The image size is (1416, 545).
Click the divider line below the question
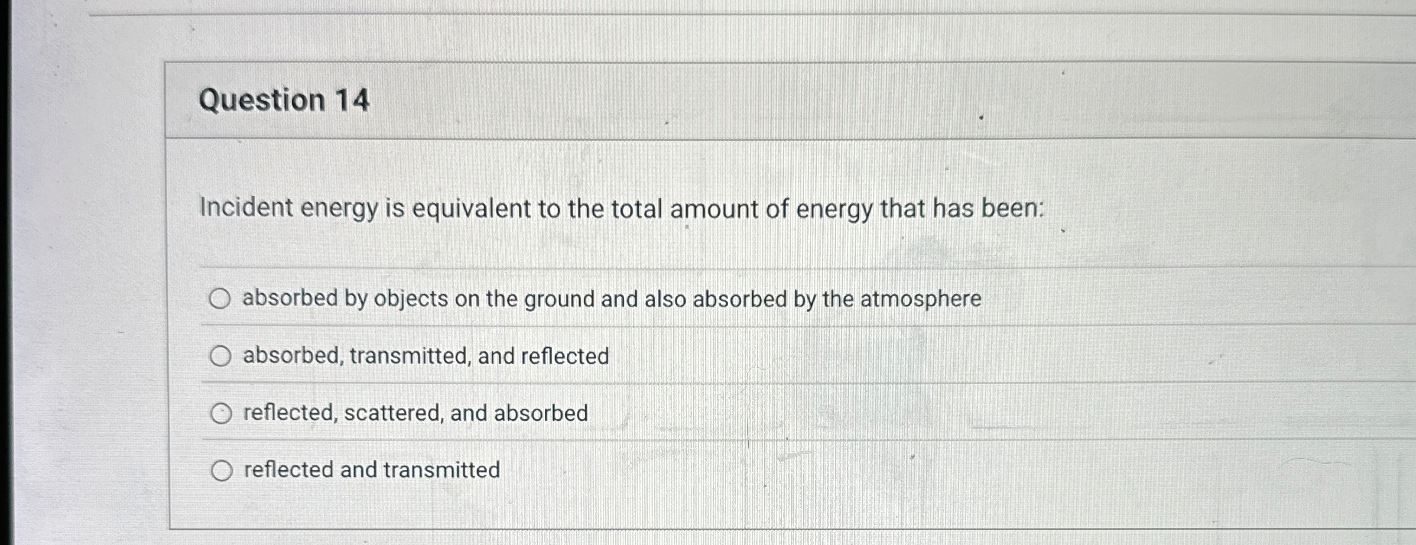click(709, 269)
